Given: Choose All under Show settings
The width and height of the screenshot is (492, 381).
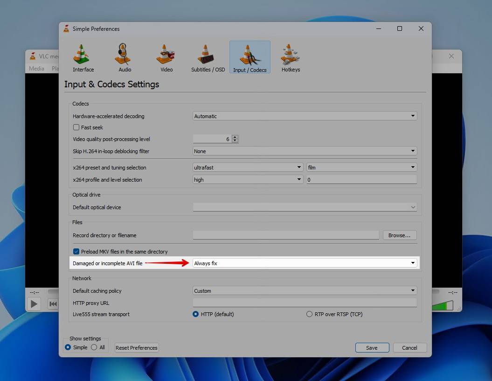Looking at the screenshot, I should pos(94,347).
